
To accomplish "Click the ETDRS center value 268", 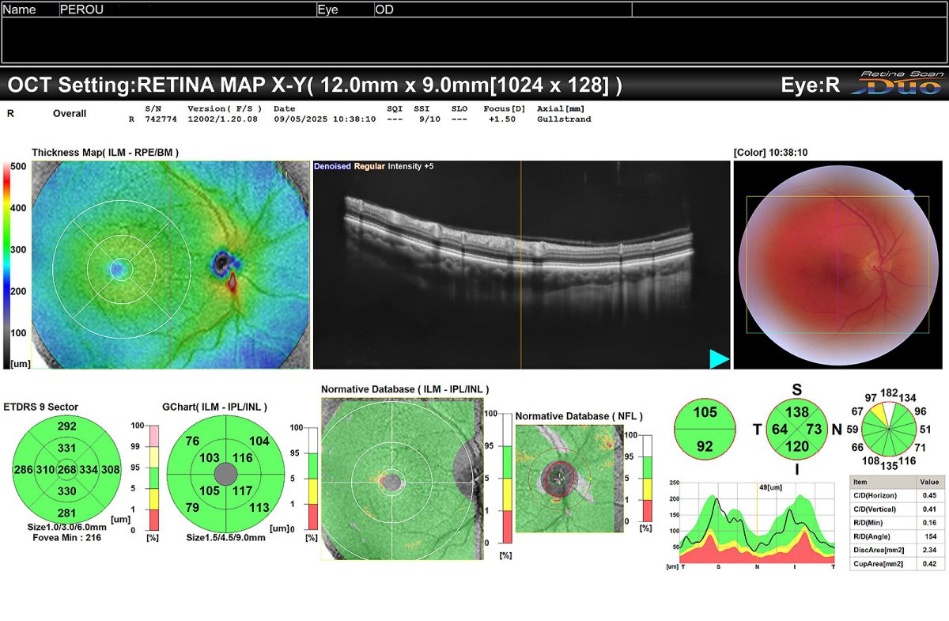I will pyautogui.click(x=66, y=470).
